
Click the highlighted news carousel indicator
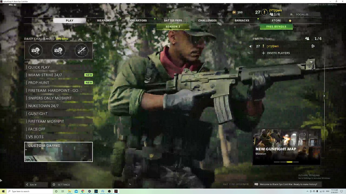tap(289, 162)
